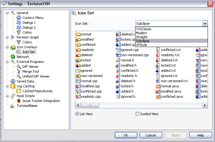Screen dimensions: 215x142
Task: Open the Saved Data settings page
Action: [x=25, y=81]
